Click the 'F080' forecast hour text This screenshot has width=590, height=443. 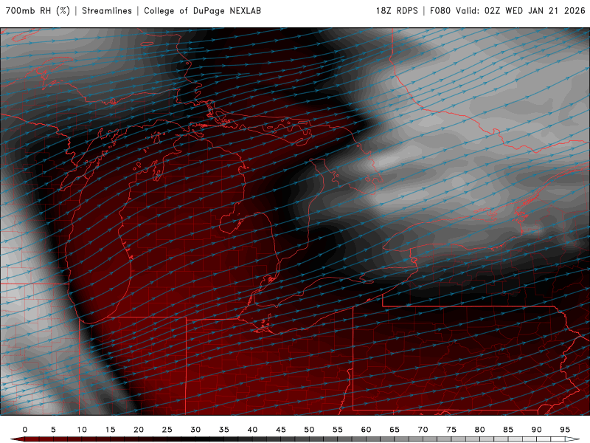[440, 10]
